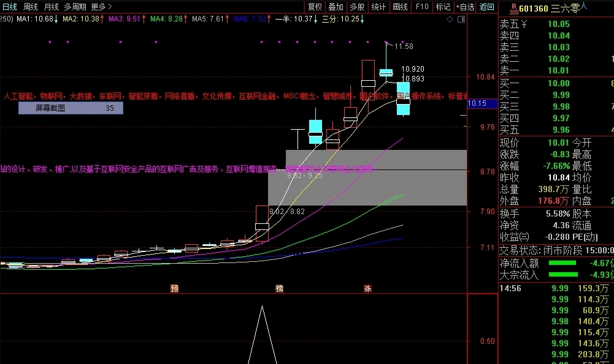
Task: Click the 10.84 price axis label
Action: pyautogui.click(x=486, y=77)
